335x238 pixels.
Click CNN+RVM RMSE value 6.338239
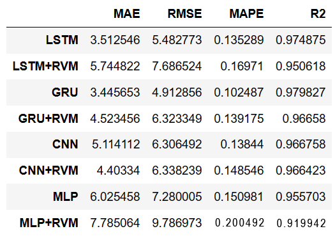pyautogui.click(x=177, y=170)
